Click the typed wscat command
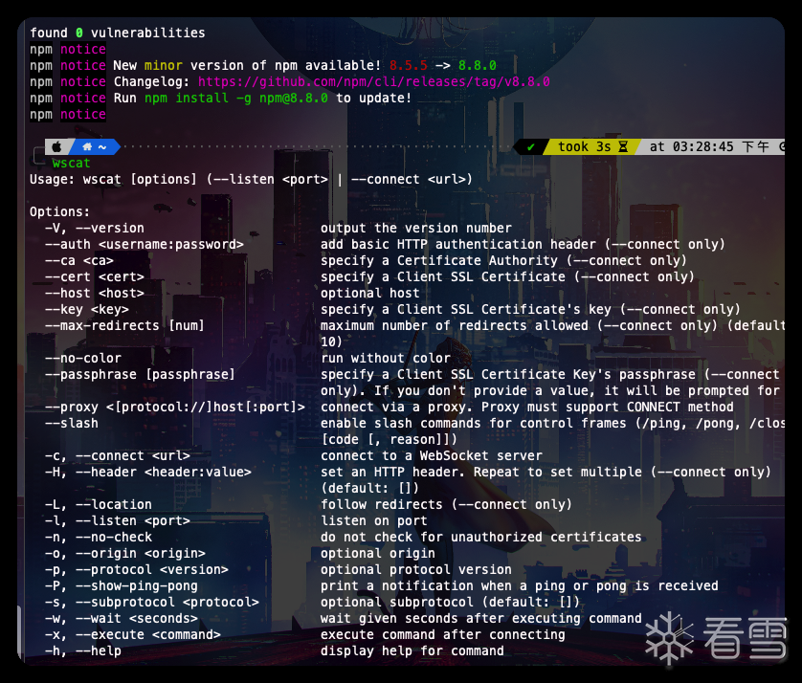This screenshot has height=683, width=802. 72,164
